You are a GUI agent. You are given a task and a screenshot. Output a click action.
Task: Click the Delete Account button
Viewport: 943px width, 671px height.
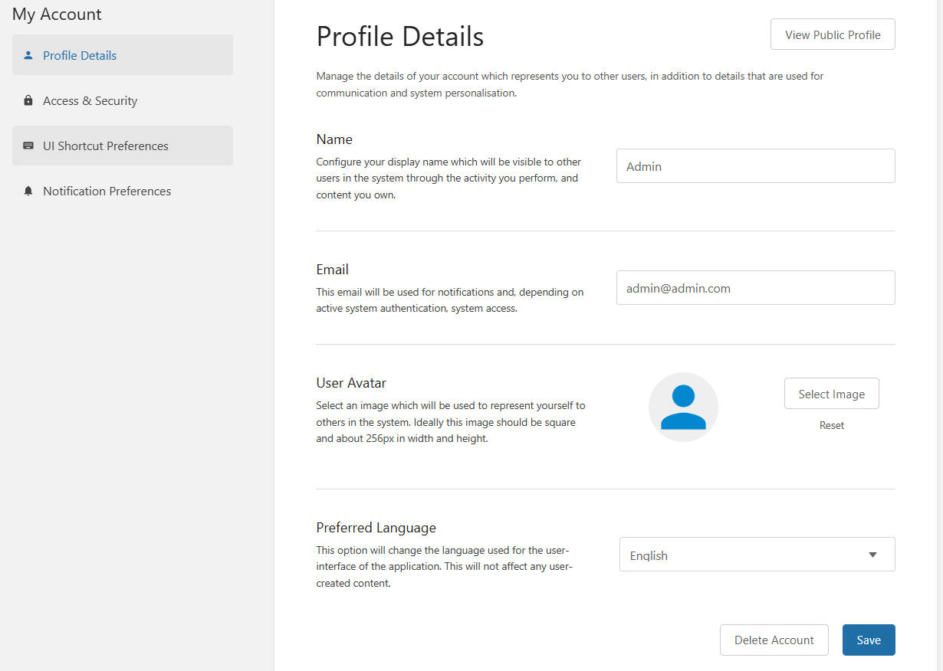click(x=774, y=640)
